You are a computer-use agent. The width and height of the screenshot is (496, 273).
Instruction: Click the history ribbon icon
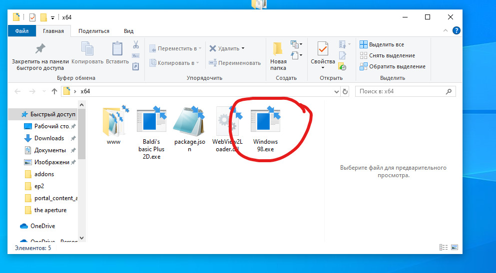pos(342,66)
